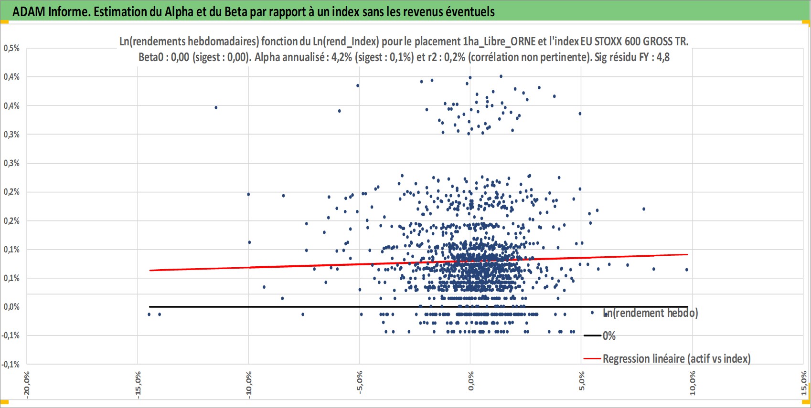The width and height of the screenshot is (811, 408).
Task: Click the "-5,0%" horizontal axis label
Action: pos(360,382)
